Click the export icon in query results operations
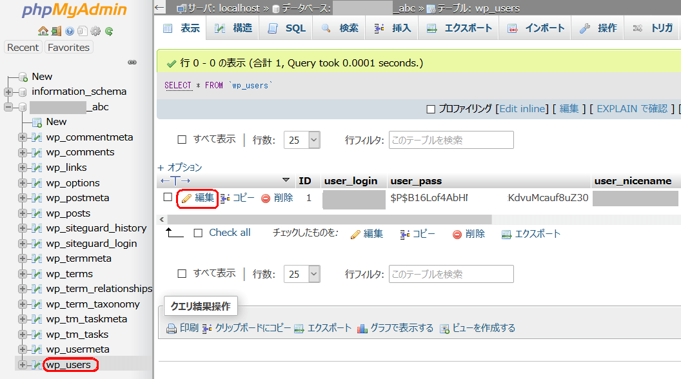This screenshot has width=681, height=379. pos(299,329)
